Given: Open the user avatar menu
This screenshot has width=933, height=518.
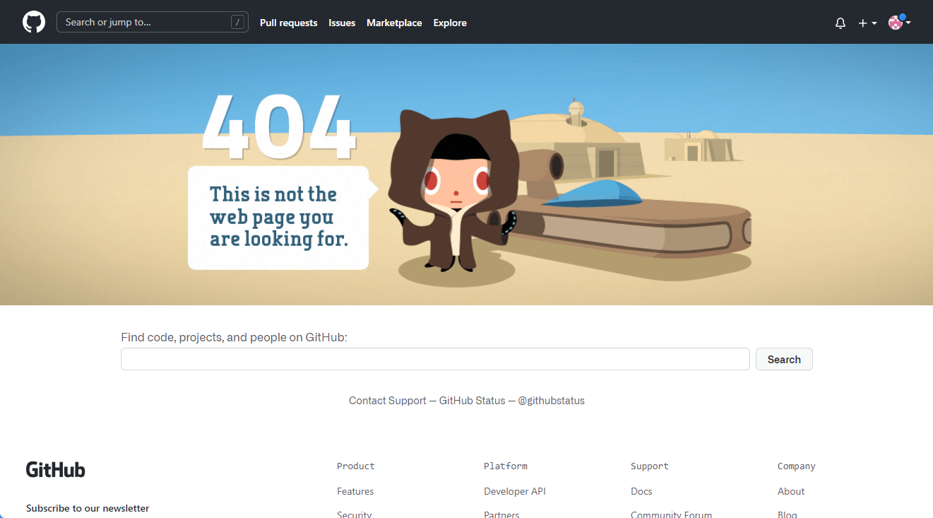Looking at the screenshot, I should 898,23.
